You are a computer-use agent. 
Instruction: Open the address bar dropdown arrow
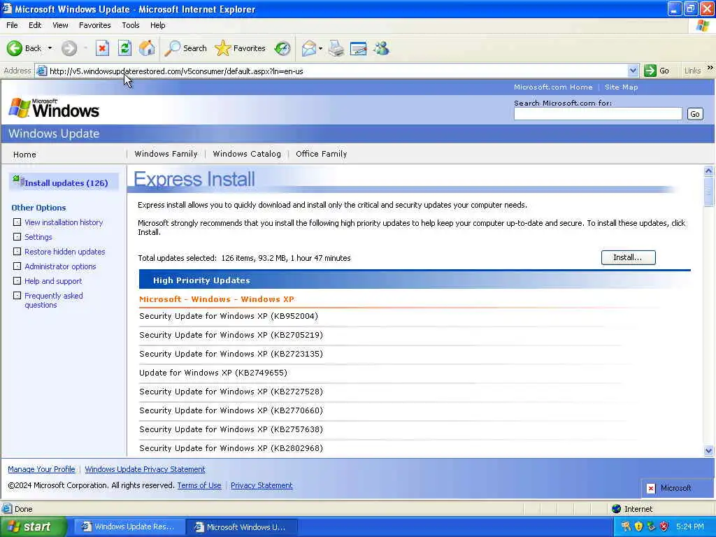tap(632, 71)
